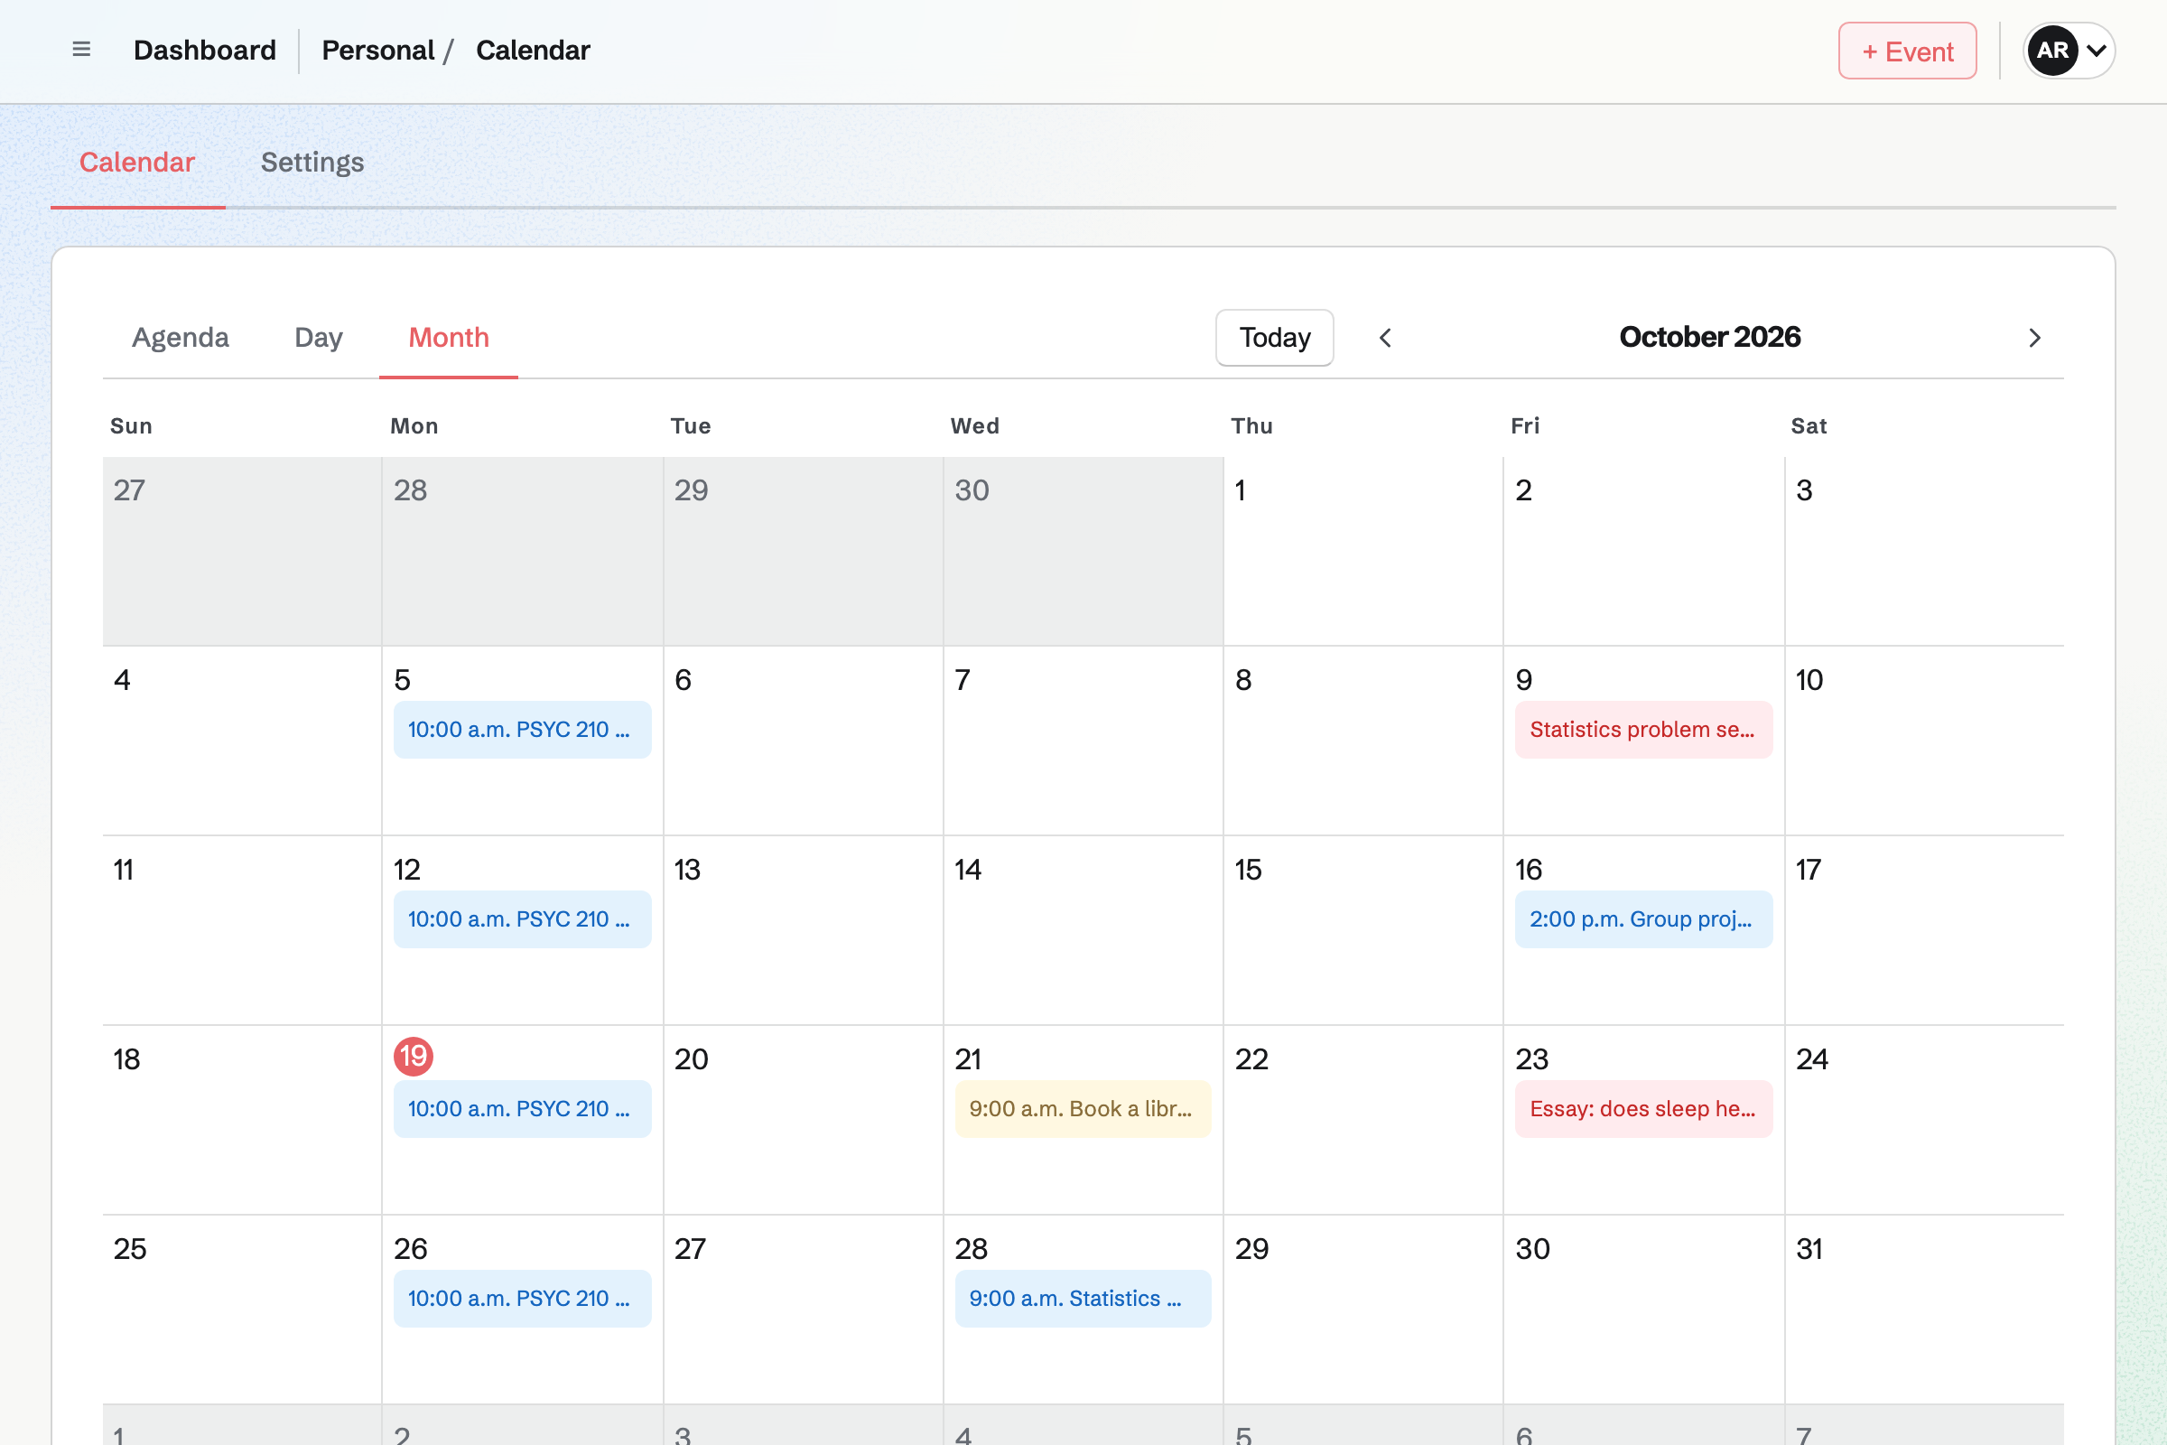Image resolution: width=2167 pixels, height=1445 pixels.
Task: Open the AR user avatar menu
Action: (2069, 51)
